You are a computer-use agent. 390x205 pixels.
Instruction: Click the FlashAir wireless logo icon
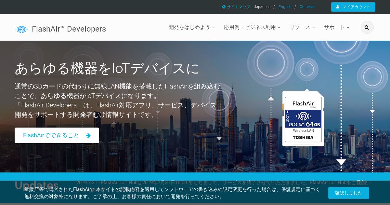[21, 29]
